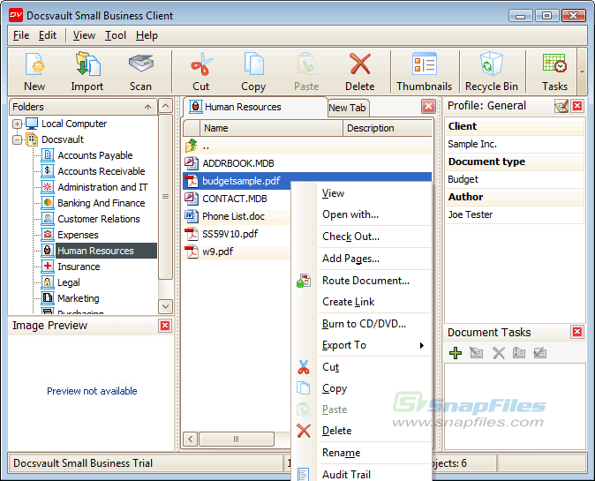
Task: Close the Image Preview panel
Action: coord(165,326)
